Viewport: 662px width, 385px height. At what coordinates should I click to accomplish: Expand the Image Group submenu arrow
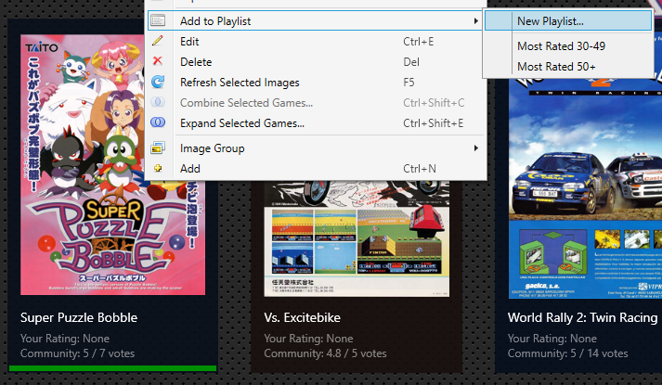[475, 148]
